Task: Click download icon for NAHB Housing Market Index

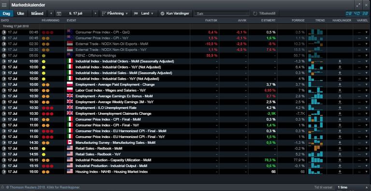Action: pyautogui.click(x=340, y=172)
